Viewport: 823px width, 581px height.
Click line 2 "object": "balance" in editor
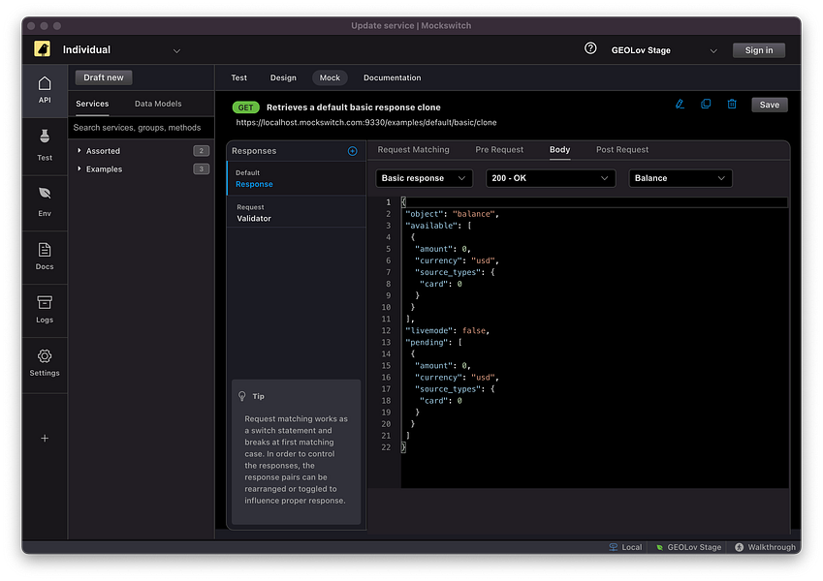[452, 214]
